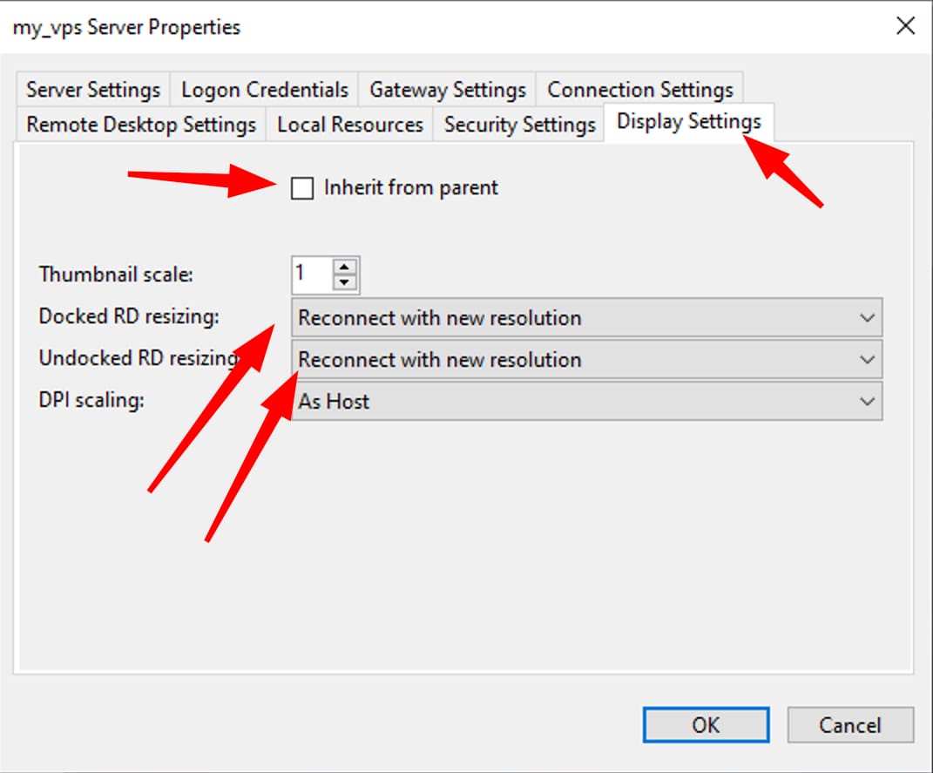Click the Display Settings tab
Viewport: 933px width, 773px height.
pos(687,122)
